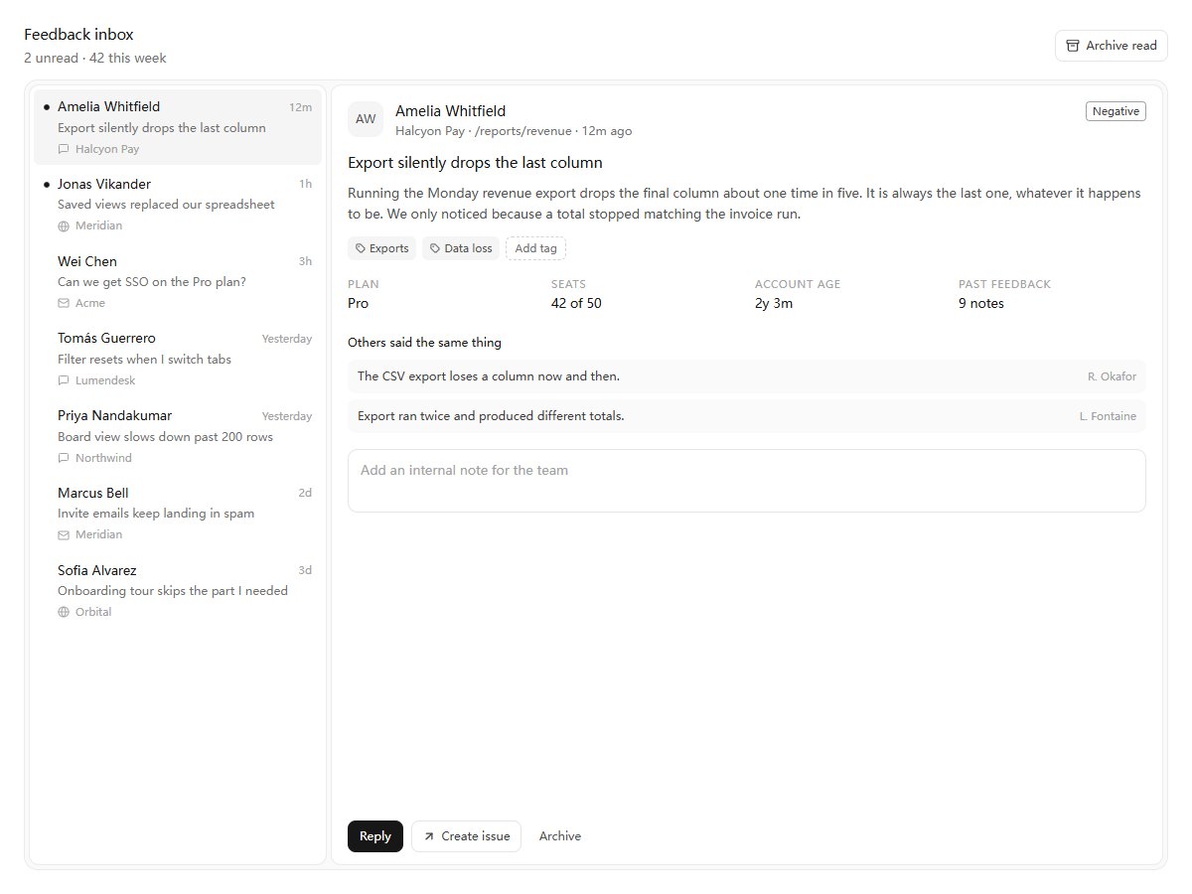Click the tag icon on Exports chip
This screenshot has width=1192, height=894.
pos(361,248)
